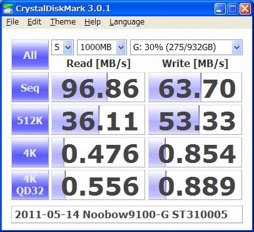
Task: Click the comment field with 2011-05-14 text
Action: point(127,214)
